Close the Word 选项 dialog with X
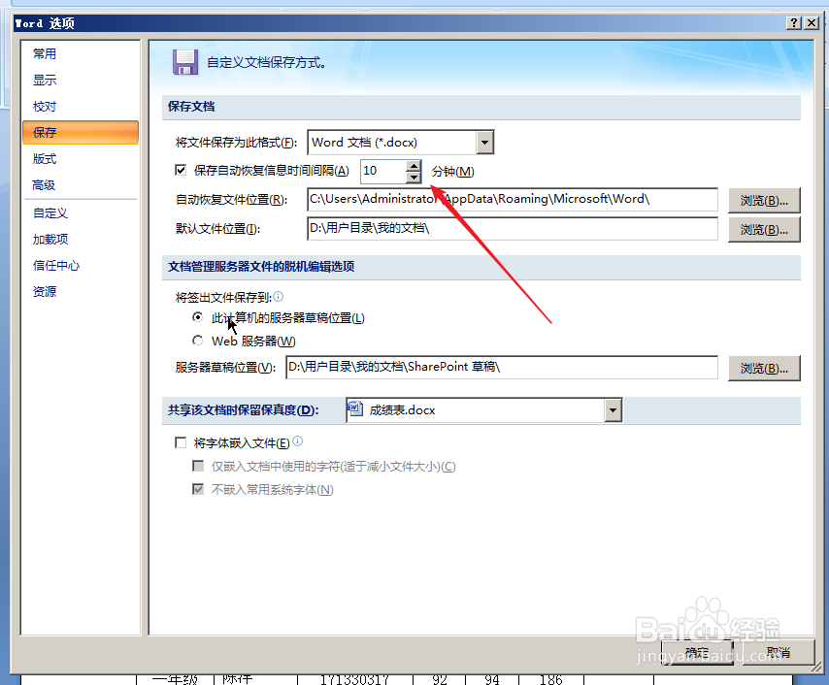829x685 pixels. pos(811,22)
